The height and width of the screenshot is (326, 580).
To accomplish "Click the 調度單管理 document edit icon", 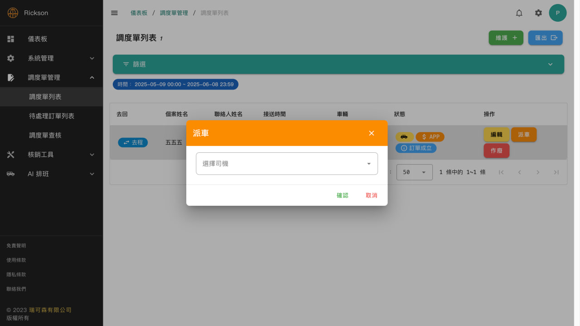I will point(11,78).
